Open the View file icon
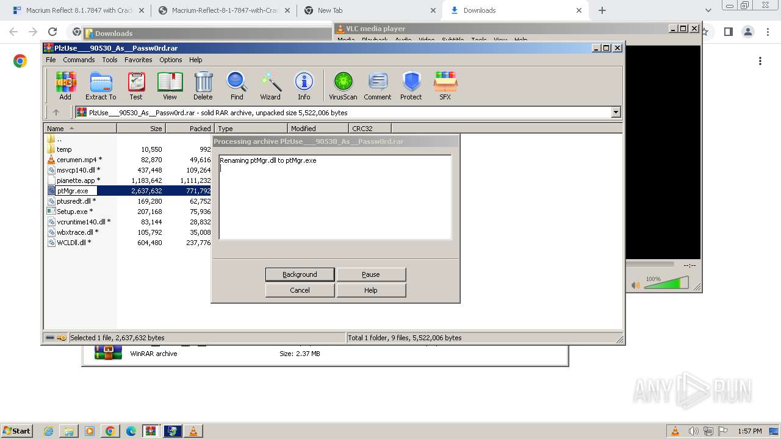The width and height of the screenshot is (781, 439). click(x=170, y=85)
